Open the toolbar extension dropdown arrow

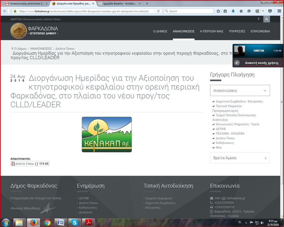263,11
